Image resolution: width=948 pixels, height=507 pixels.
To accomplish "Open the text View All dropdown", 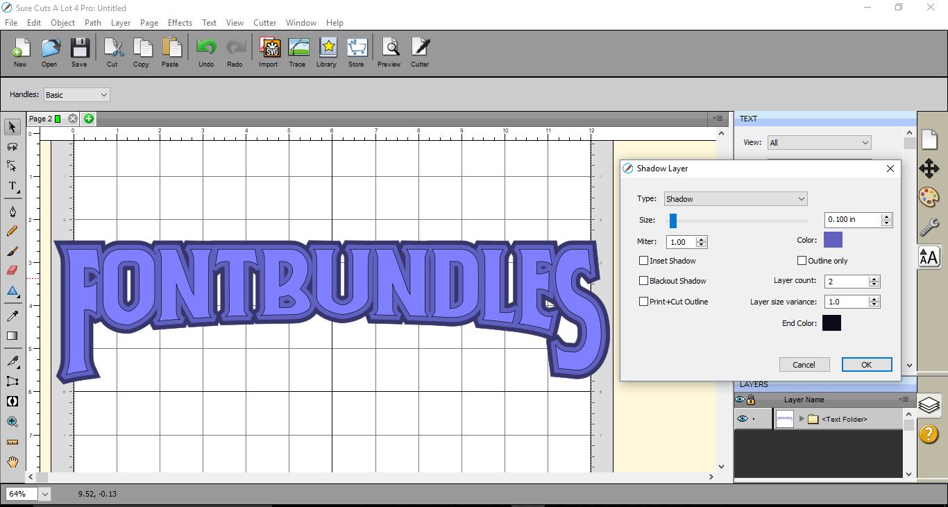I will [819, 143].
